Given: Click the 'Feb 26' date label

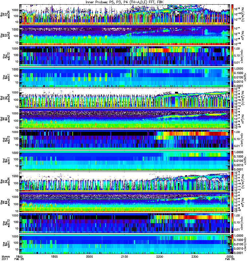Looking at the screenshot, I should (230, 259).
